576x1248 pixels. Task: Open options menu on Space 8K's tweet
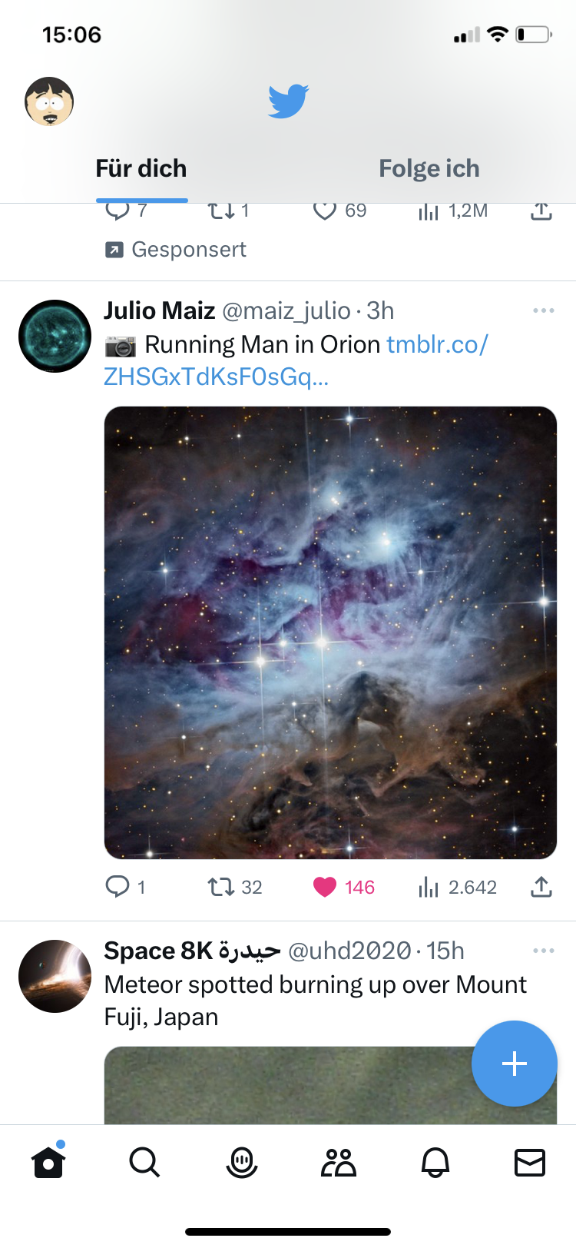coord(544,951)
